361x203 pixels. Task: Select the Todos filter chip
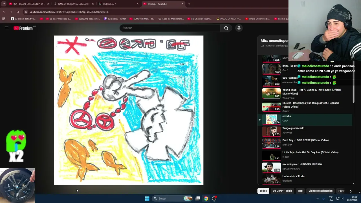click(263, 191)
